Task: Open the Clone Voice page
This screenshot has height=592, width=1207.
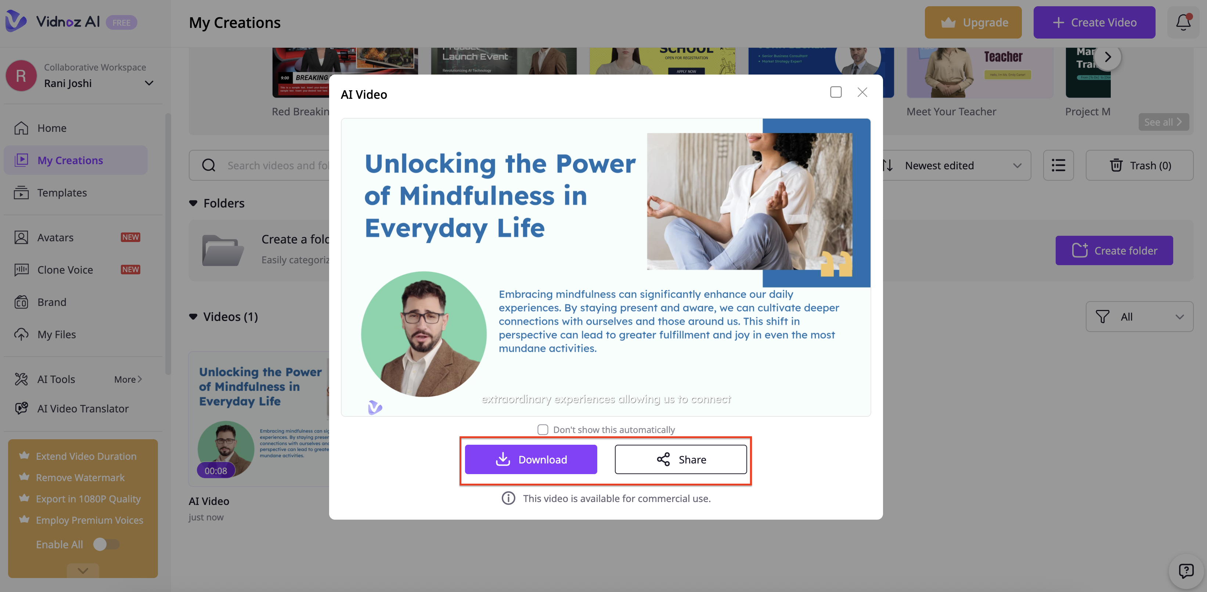Action: (x=65, y=270)
